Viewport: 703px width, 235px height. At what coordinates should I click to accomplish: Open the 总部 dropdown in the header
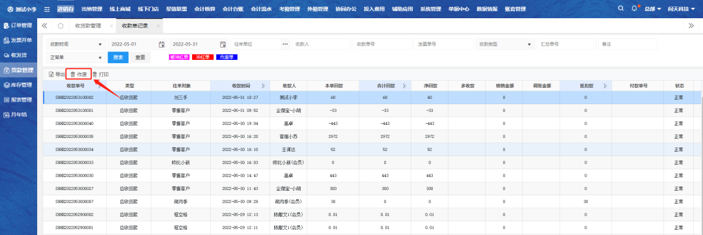[x=652, y=9]
